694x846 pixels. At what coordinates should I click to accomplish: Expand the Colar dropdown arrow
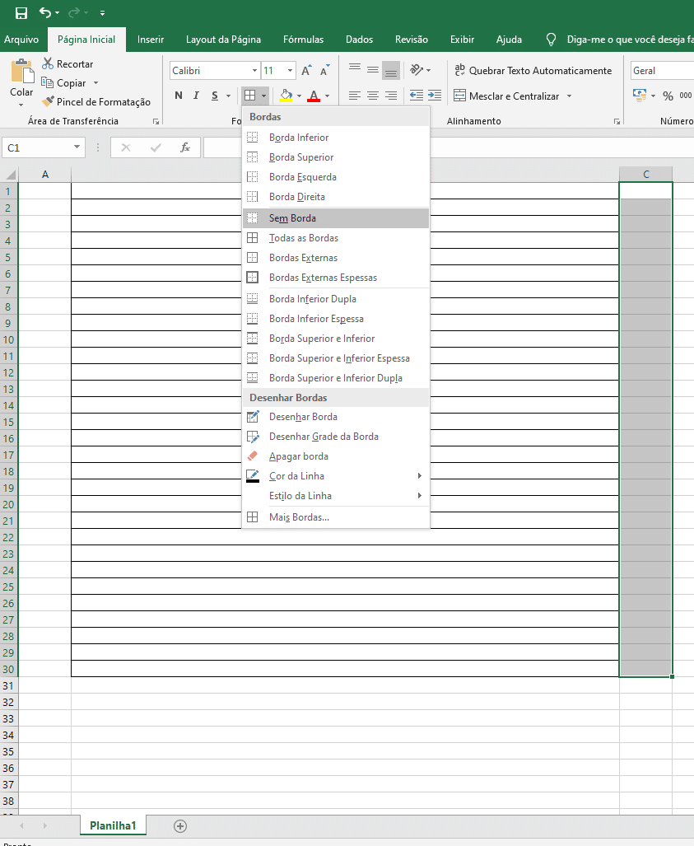[21, 105]
